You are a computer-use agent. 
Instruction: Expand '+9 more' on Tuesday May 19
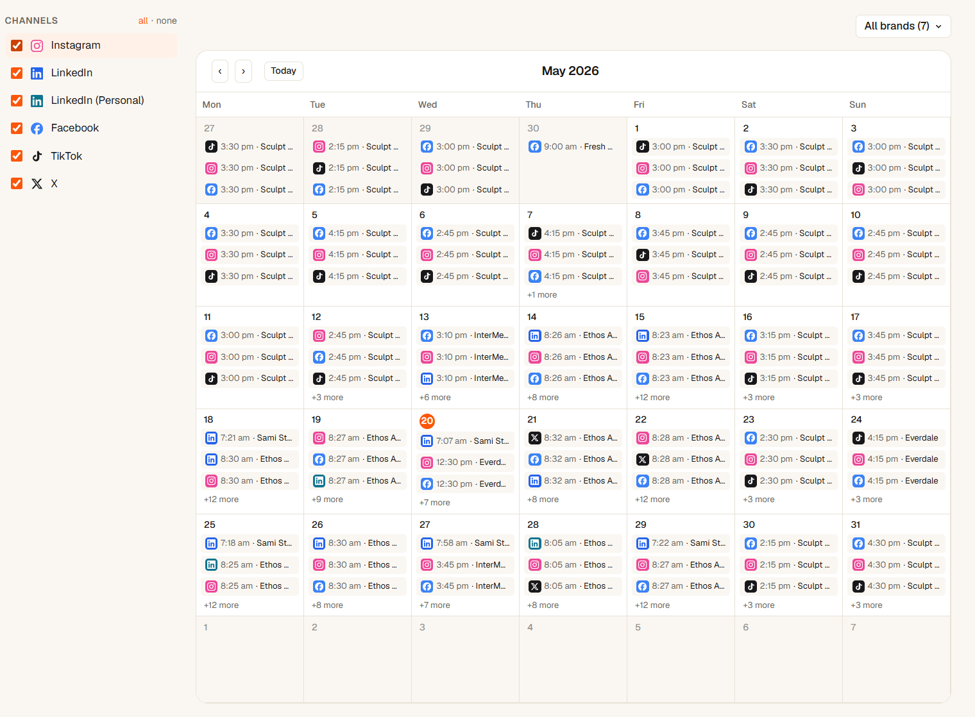click(327, 500)
